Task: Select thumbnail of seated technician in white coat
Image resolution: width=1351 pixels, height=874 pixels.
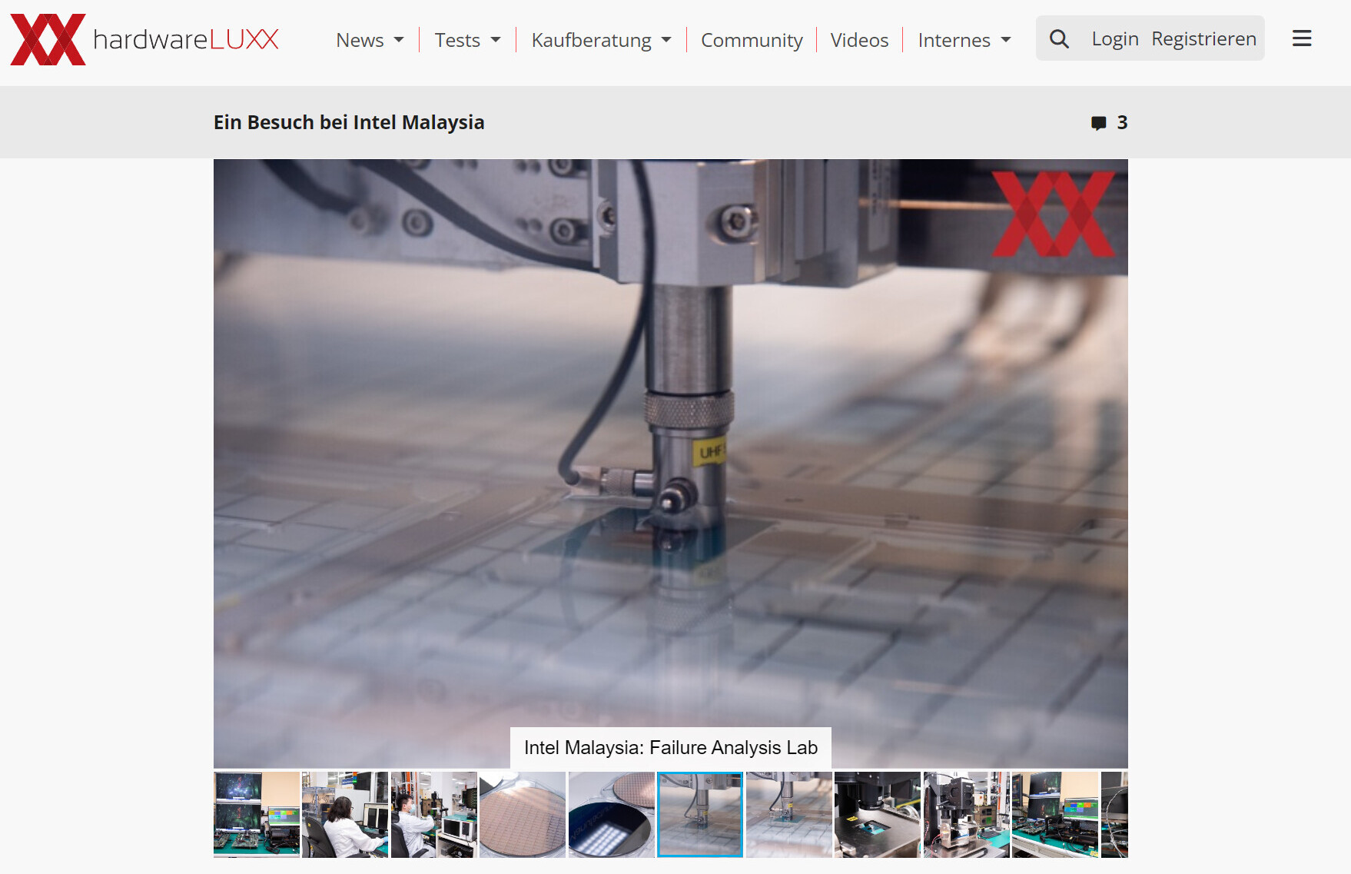Action: 345,815
